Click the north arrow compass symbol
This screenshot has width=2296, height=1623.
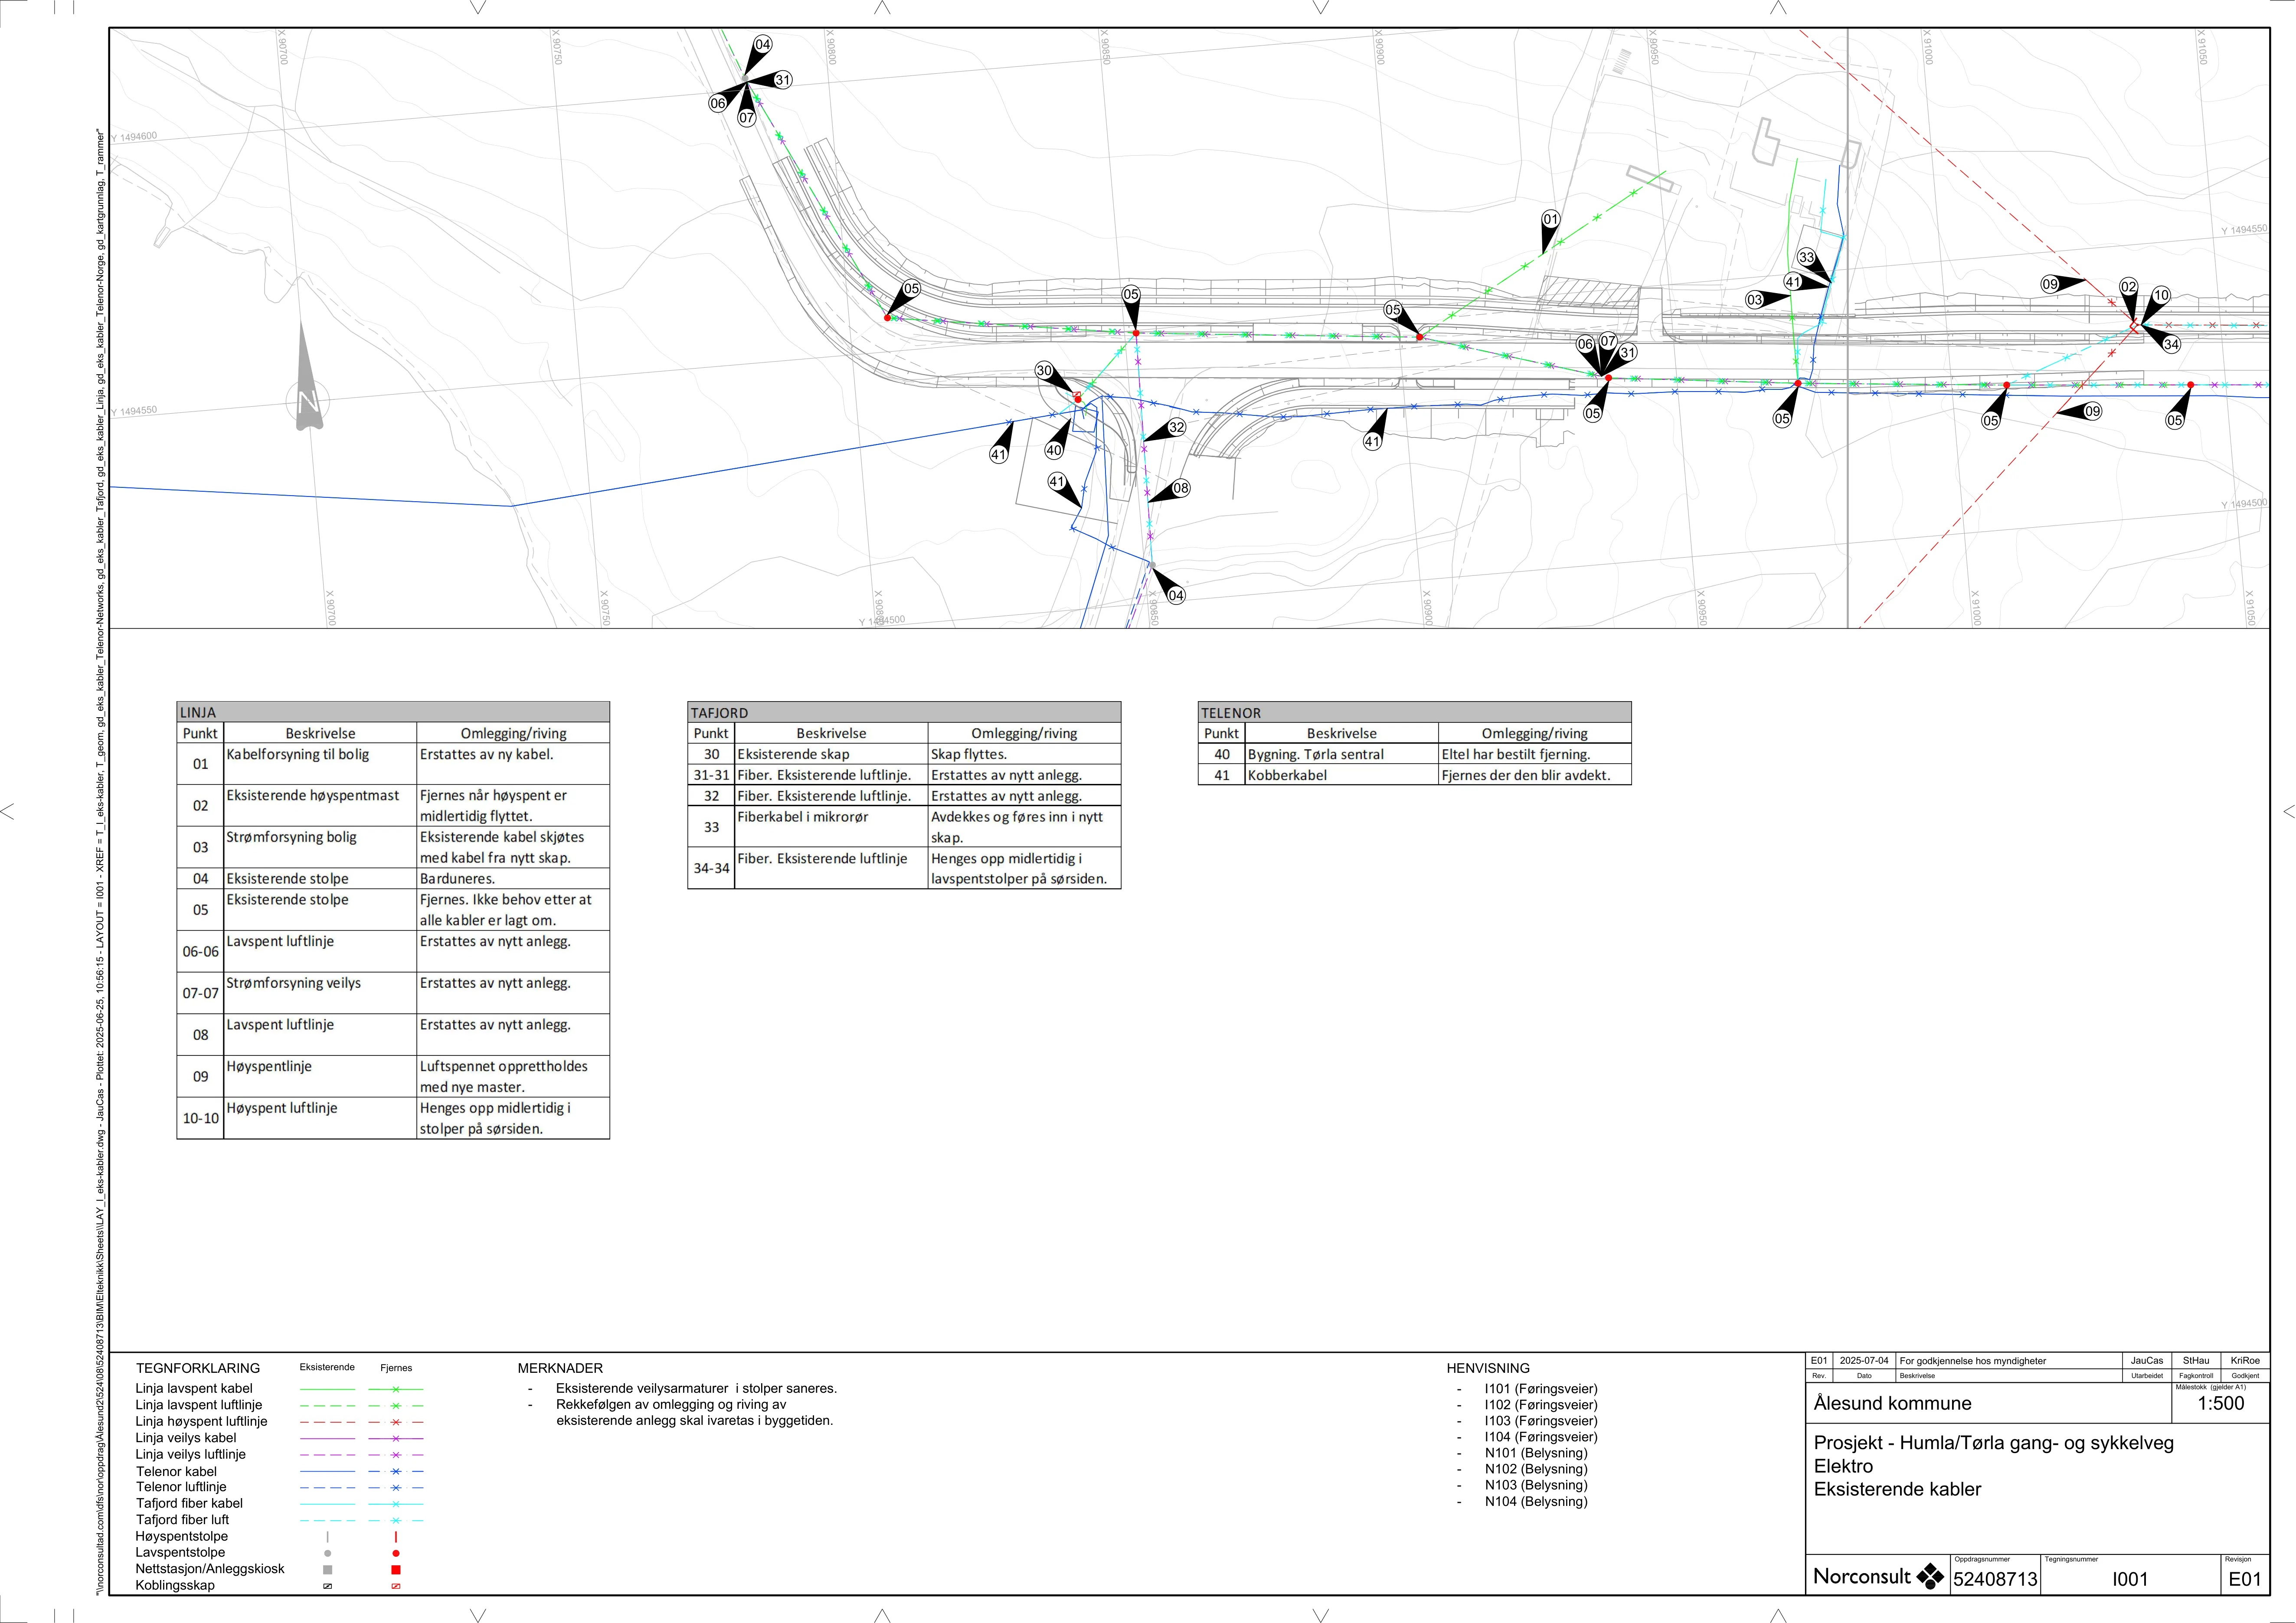pos(308,376)
